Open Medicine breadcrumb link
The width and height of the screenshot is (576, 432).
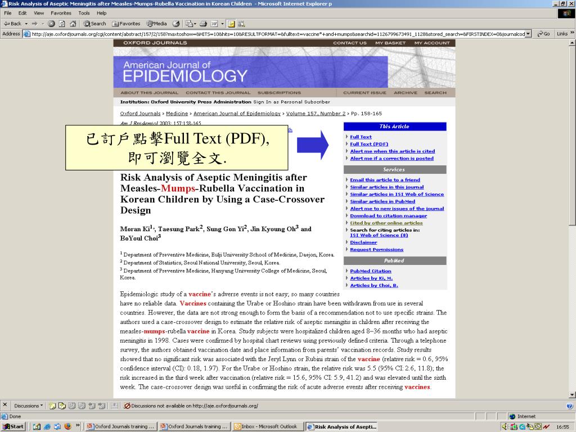click(177, 114)
